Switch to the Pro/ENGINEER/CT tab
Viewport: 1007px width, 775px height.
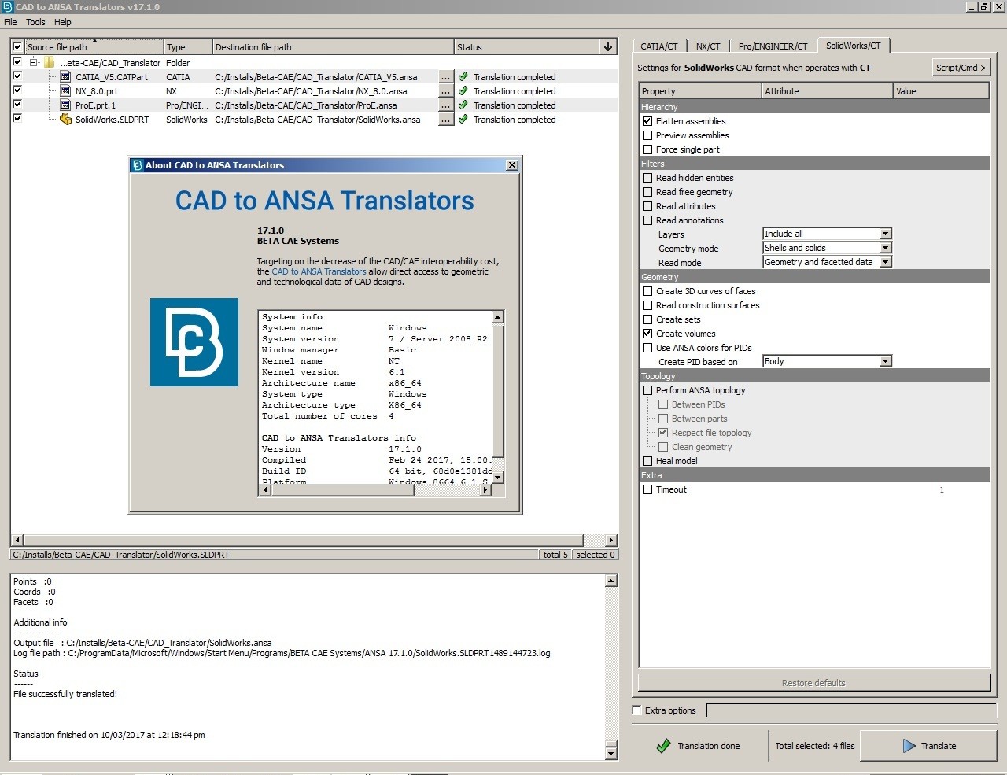click(773, 46)
